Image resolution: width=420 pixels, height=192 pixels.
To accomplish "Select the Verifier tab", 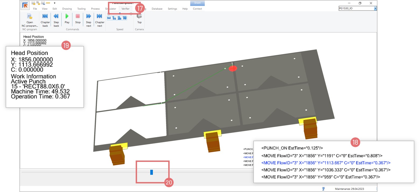I will pyautogui.click(x=125, y=9).
